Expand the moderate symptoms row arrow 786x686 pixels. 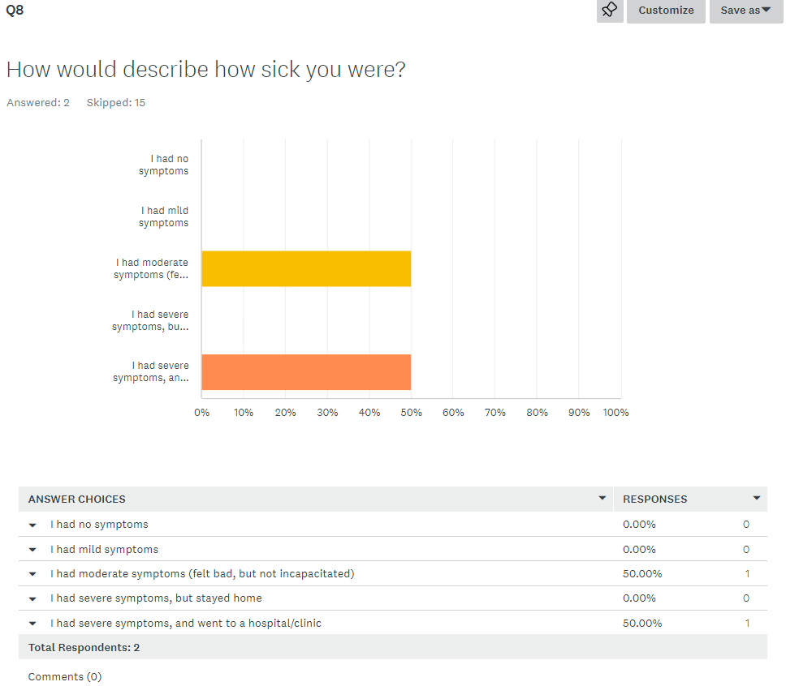coord(33,574)
